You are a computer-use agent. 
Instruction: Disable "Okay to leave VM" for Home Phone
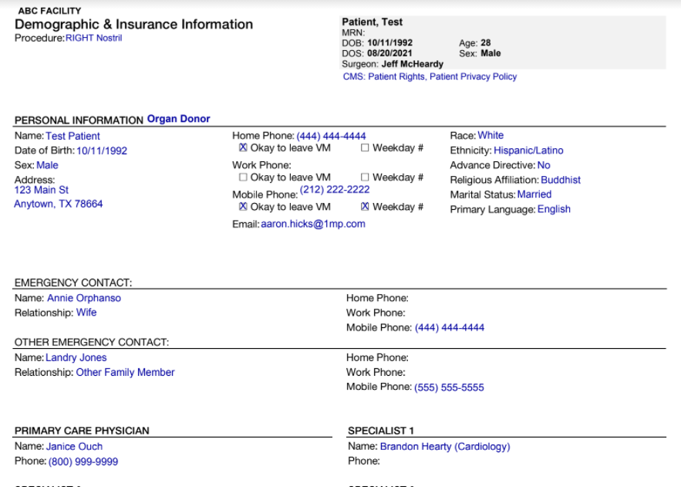pyautogui.click(x=244, y=147)
